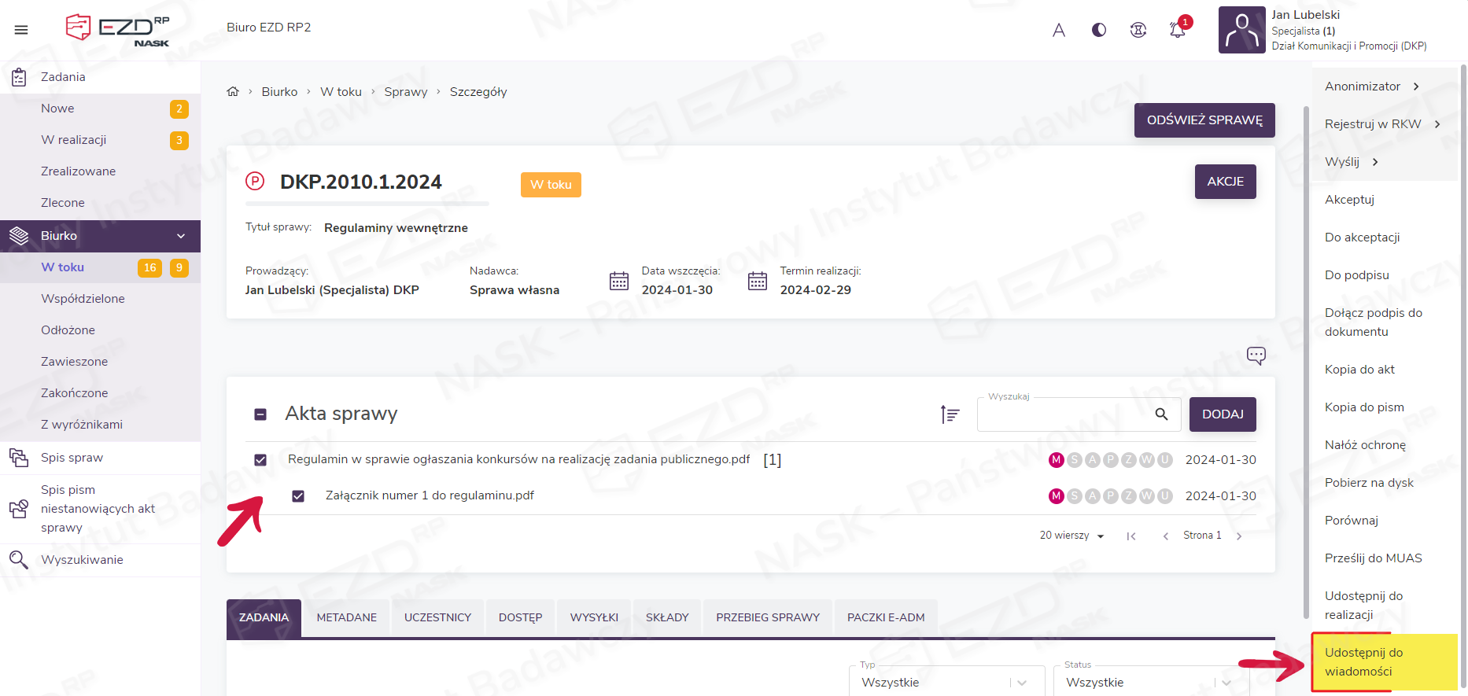Image resolution: width=1468 pixels, height=696 pixels.
Task: Collapse the Biurko sidebar section
Action: coord(181,236)
